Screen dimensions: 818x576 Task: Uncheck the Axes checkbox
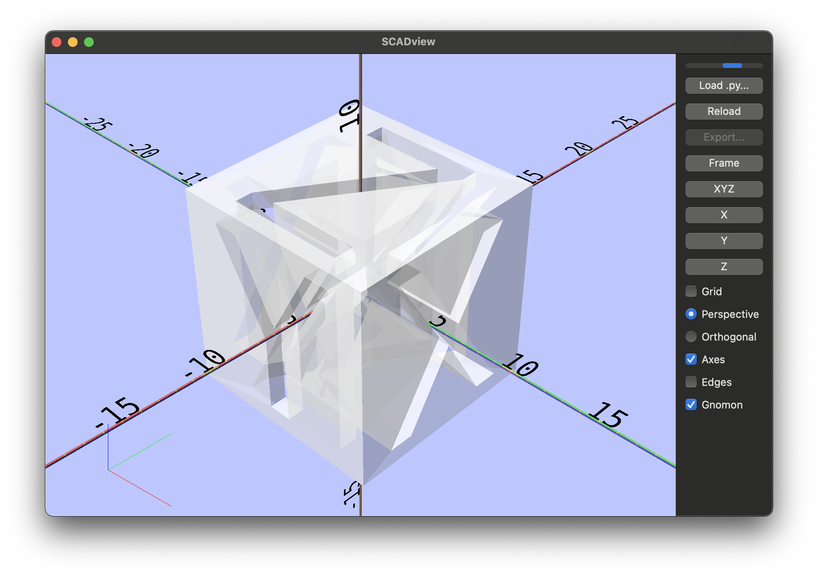[x=691, y=359]
